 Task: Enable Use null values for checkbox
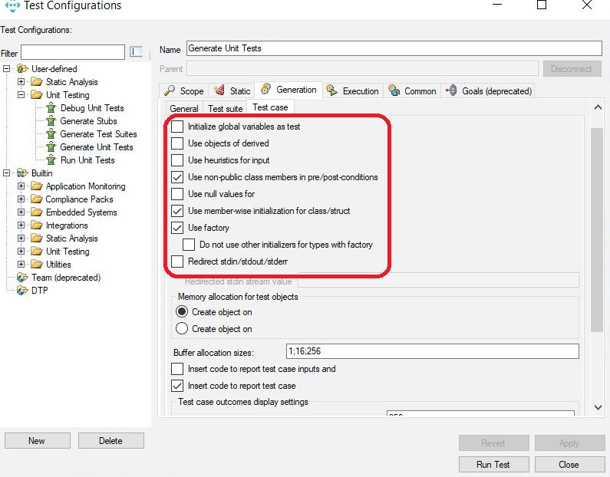[177, 193]
